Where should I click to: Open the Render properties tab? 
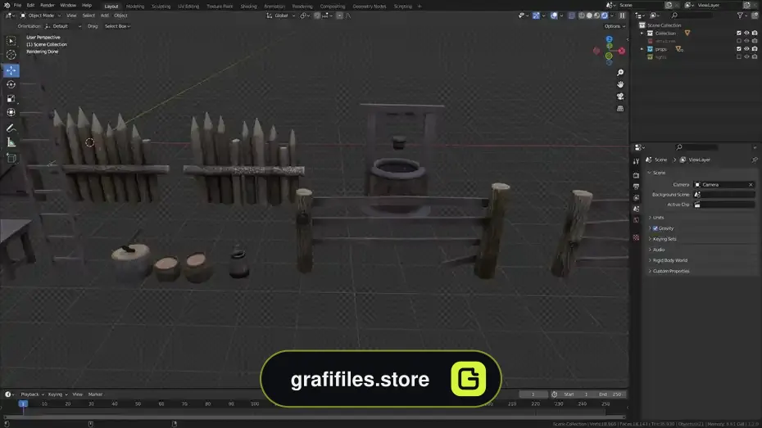[636, 175]
